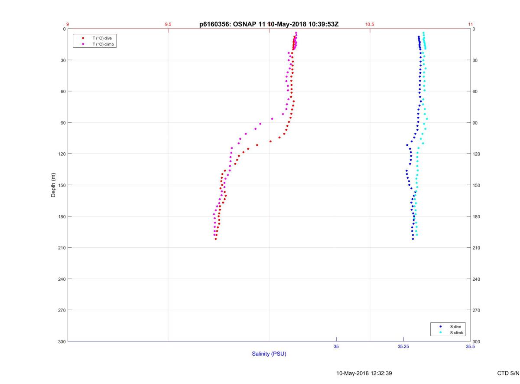Viewport: 520px width, 384px height.
Task: Click the left-axis depth tick label '90'
Action: click(x=62, y=123)
